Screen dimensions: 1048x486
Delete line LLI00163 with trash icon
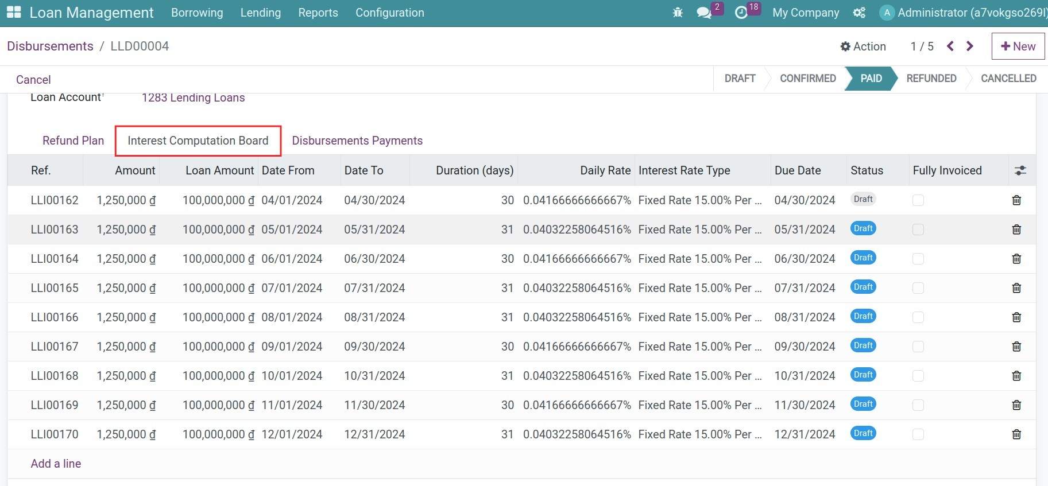point(1016,230)
